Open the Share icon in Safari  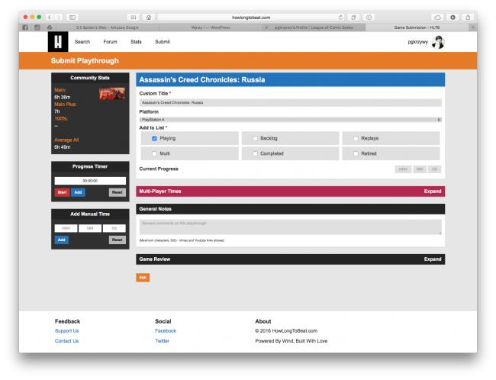468,17
